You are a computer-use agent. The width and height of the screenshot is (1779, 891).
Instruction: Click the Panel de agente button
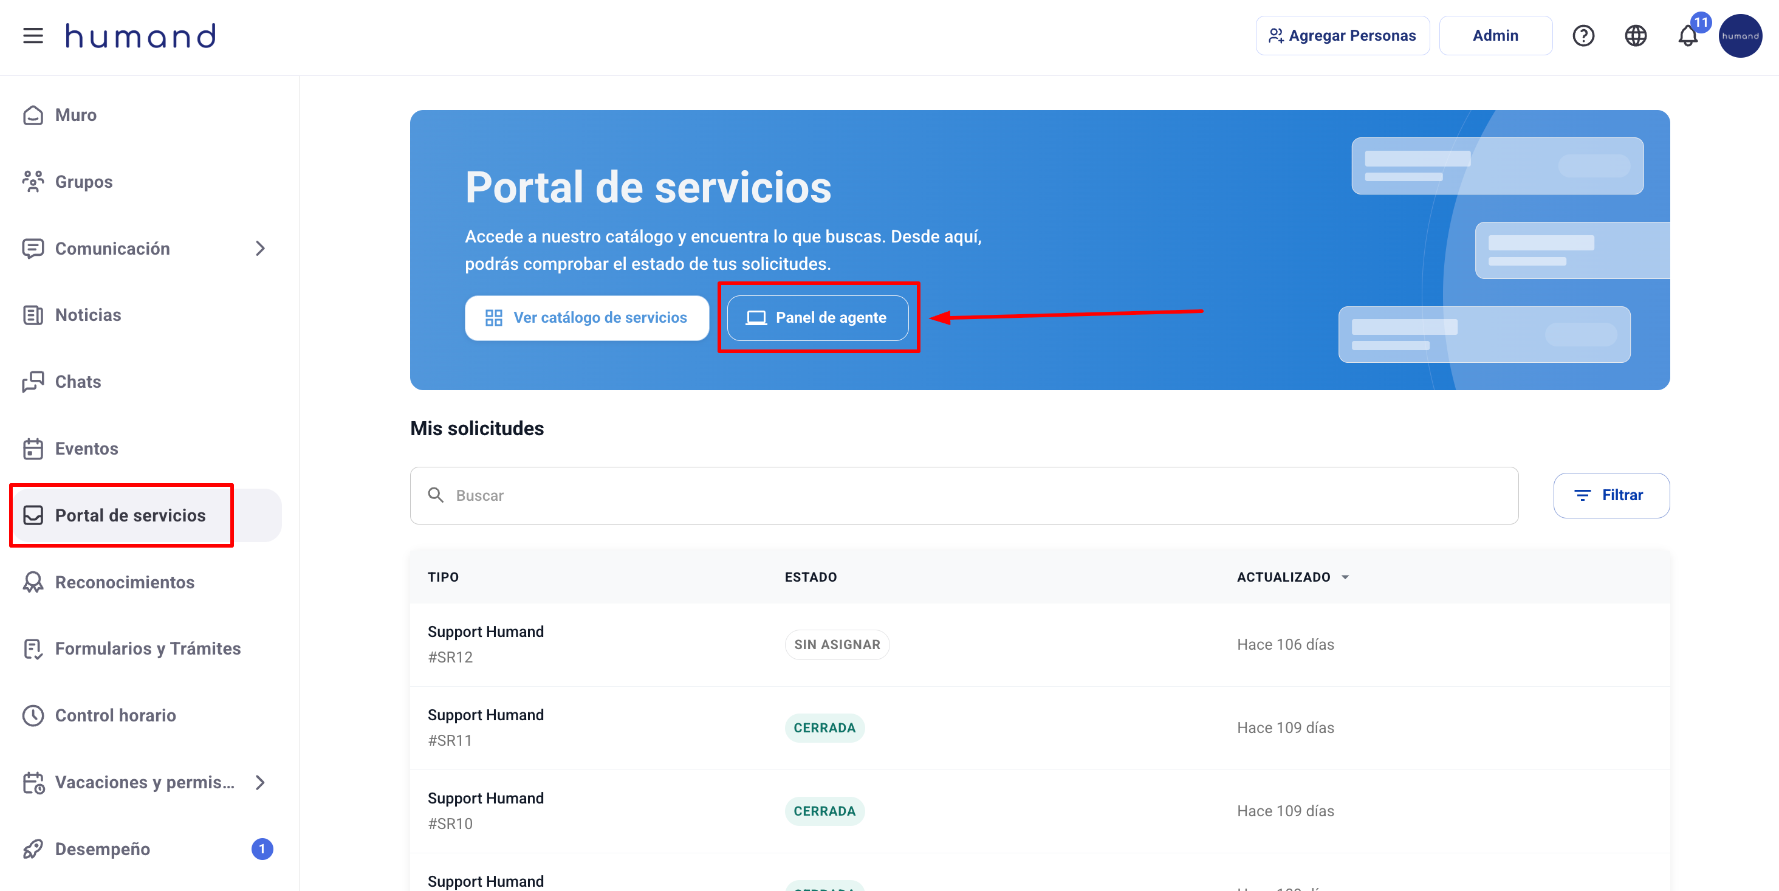818,318
